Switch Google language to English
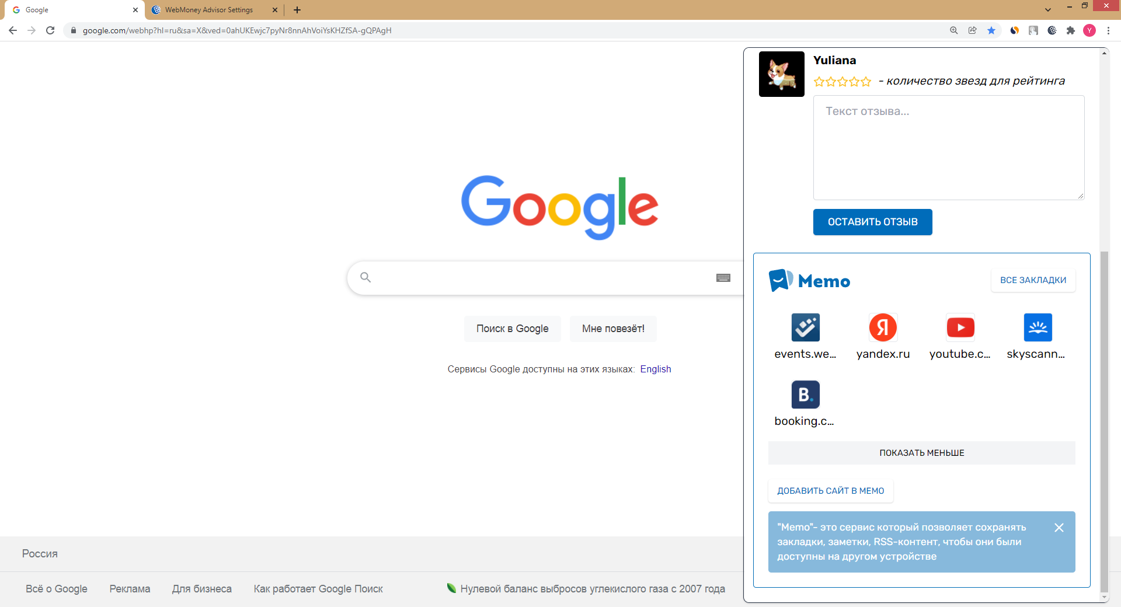 [x=656, y=369]
